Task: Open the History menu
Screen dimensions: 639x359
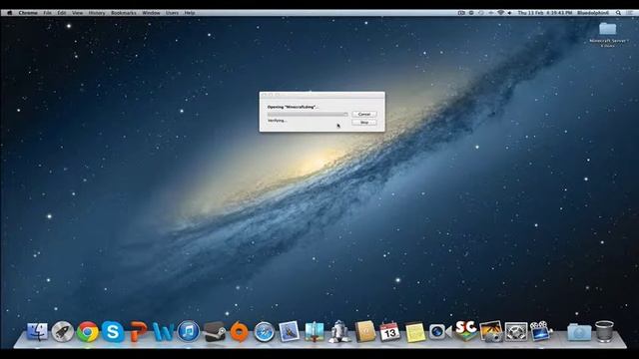Action: (x=97, y=13)
